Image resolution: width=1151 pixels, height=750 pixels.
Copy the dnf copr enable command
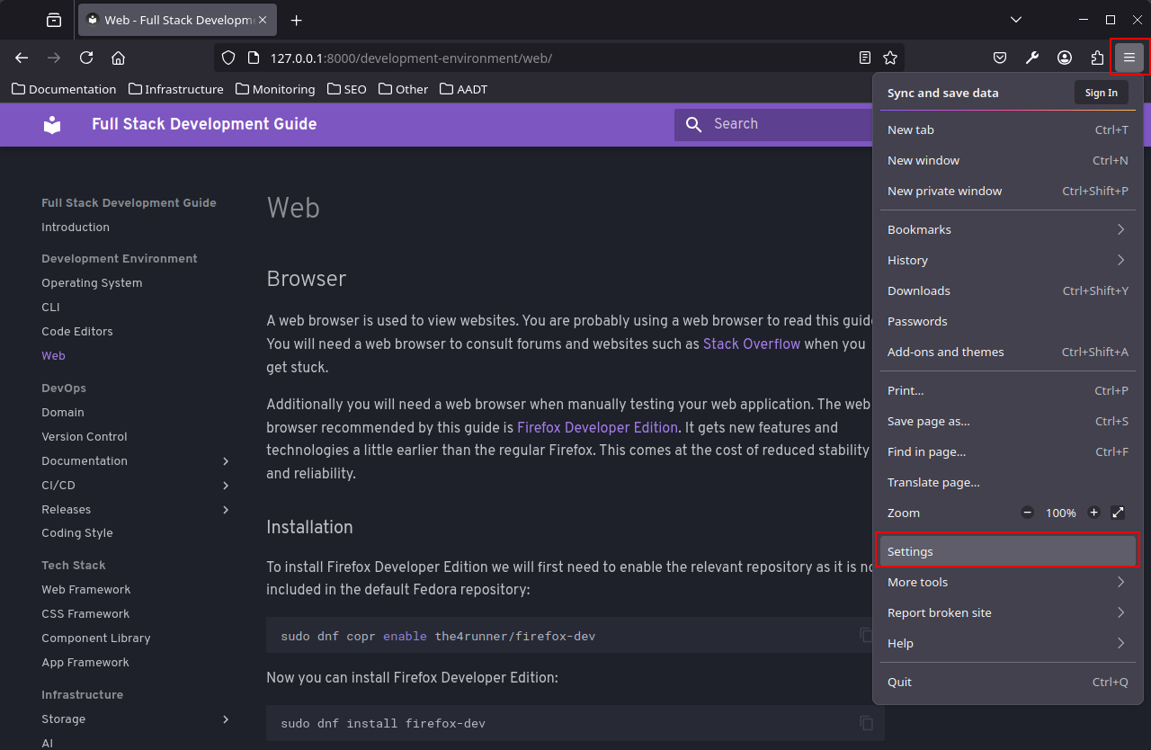[x=866, y=635]
